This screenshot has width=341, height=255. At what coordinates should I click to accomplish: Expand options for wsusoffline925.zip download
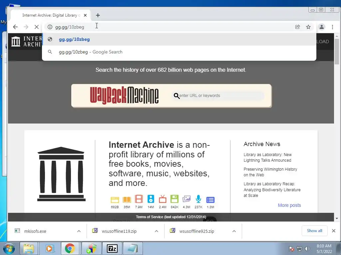click(234, 231)
